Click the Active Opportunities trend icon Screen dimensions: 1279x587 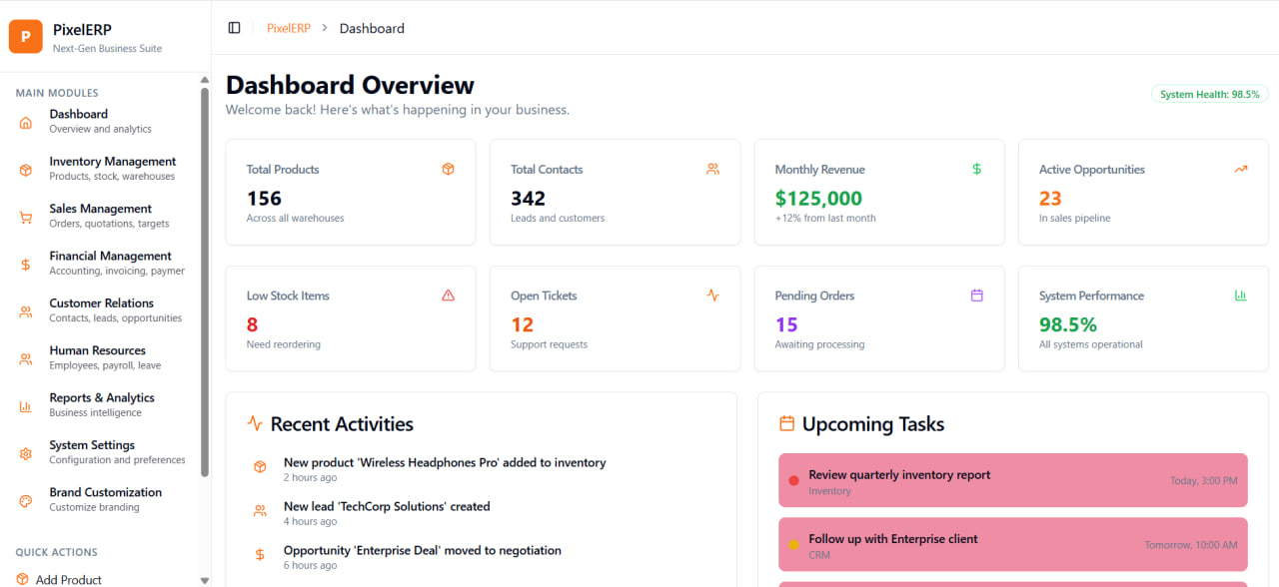1241,169
